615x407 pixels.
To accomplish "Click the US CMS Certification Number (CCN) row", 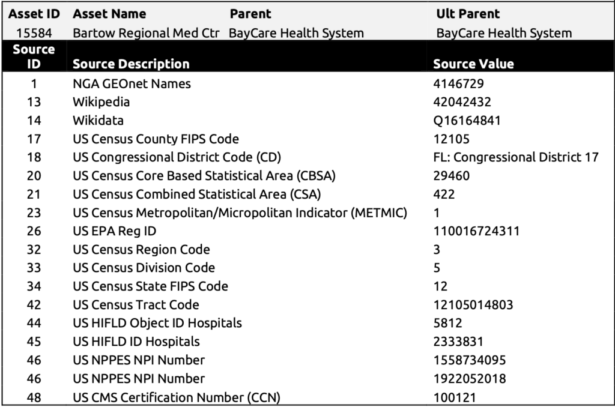I will pos(308,397).
